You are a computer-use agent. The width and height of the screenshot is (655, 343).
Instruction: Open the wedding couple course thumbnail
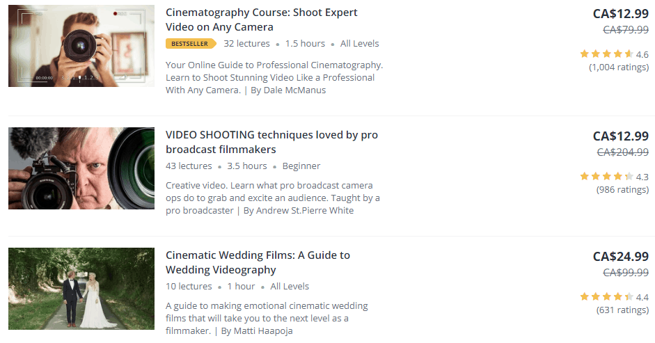tap(81, 289)
